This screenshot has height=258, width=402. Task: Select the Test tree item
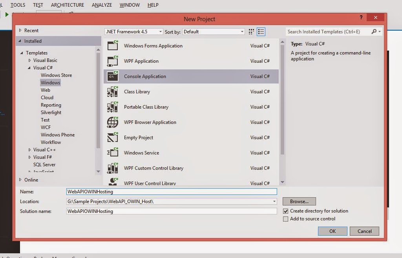(45, 120)
